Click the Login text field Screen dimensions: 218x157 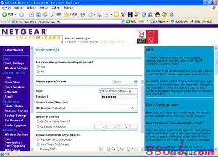[118, 91]
